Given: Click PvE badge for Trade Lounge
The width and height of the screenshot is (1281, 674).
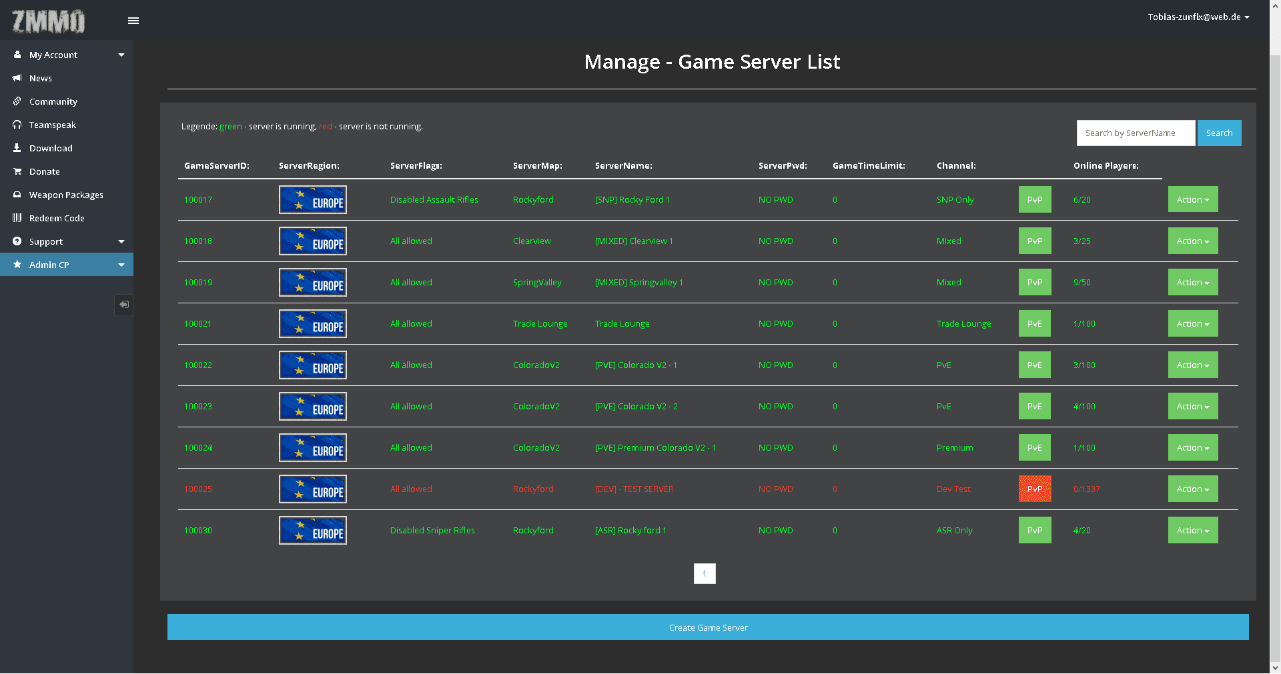Looking at the screenshot, I should pos(1035,323).
